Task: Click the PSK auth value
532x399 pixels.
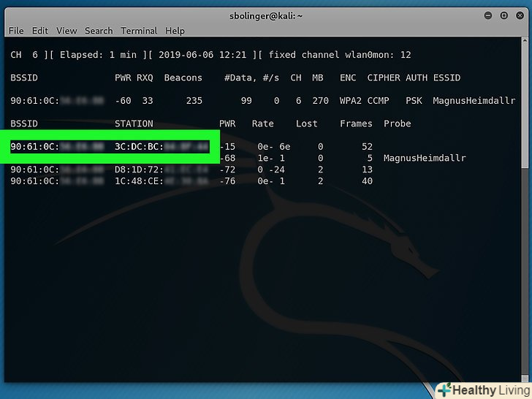Action: click(x=414, y=101)
